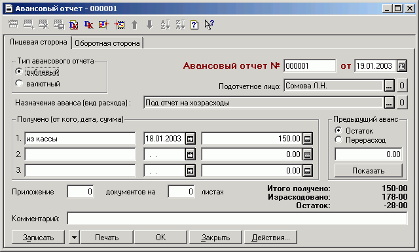Viewport: 419px width, 252px height.
Task: Click the row 3 amount field
Action: pos(252,170)
